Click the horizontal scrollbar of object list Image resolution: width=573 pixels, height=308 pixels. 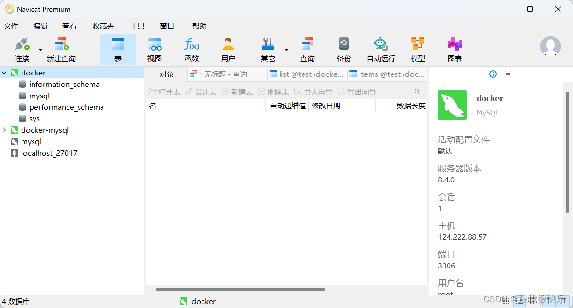click(240, 290)
